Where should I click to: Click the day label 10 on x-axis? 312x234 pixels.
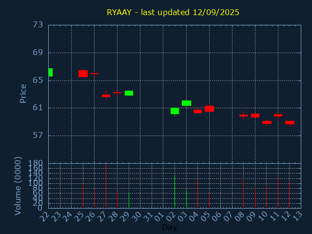[262, 216]
